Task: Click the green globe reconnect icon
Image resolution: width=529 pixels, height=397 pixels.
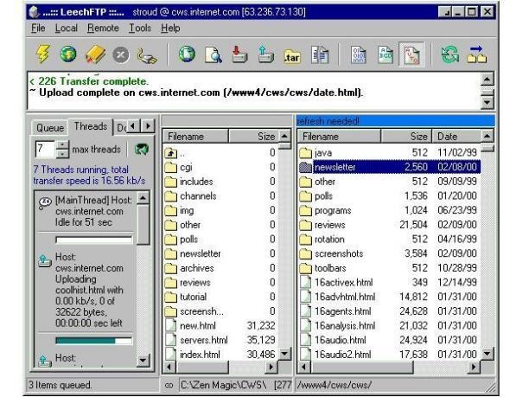Action: pyautogui.click(x=68, y=54)
